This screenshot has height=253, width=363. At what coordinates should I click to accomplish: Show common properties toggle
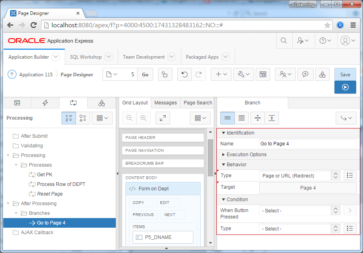coord(228,118)
